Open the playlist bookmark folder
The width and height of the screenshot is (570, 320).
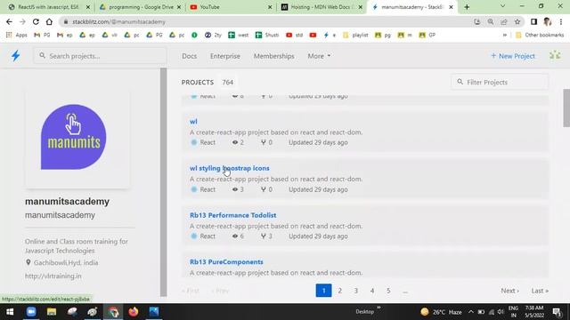click(x=355, y=35)
